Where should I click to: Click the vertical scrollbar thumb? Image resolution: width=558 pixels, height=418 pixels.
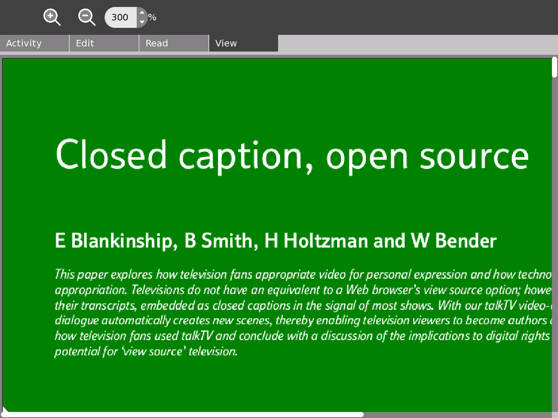(x=554, y=67)
